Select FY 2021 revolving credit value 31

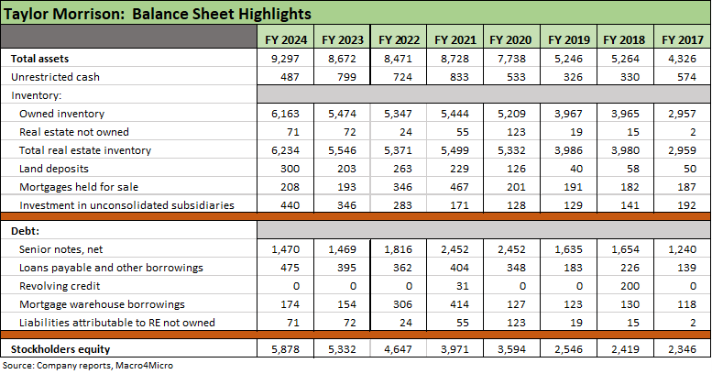pos(463,286)
